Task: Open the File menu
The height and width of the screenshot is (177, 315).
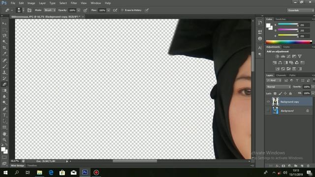Action: point(13,3)
